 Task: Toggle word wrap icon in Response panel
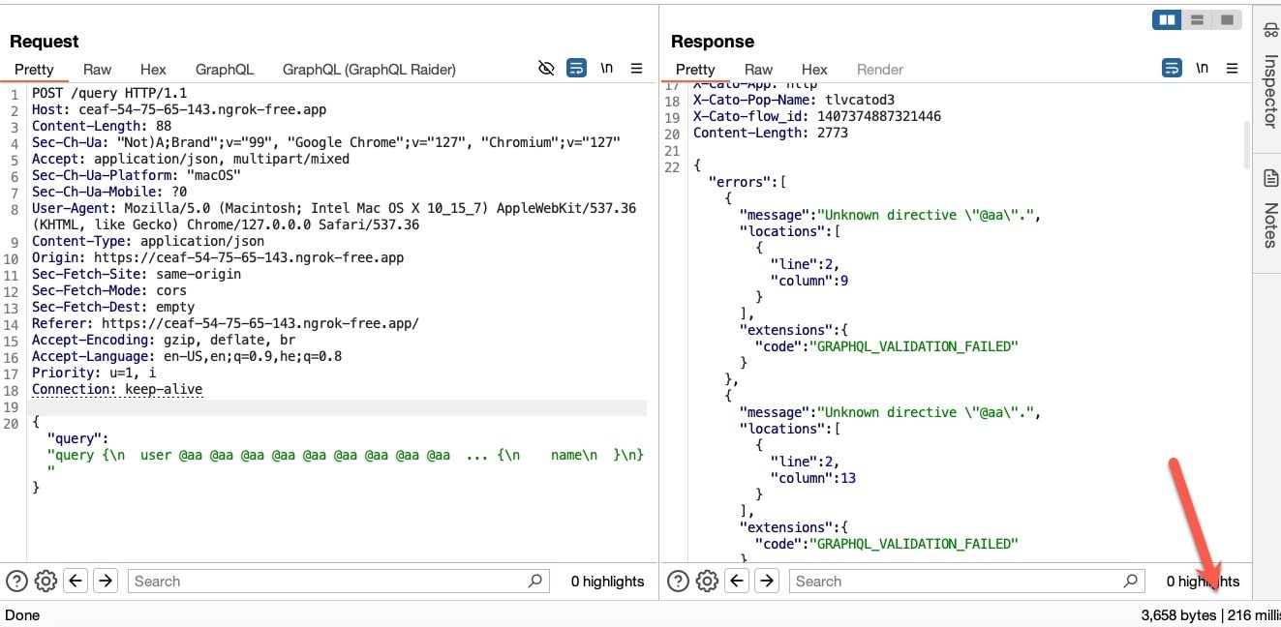(x=1172, y=69)
